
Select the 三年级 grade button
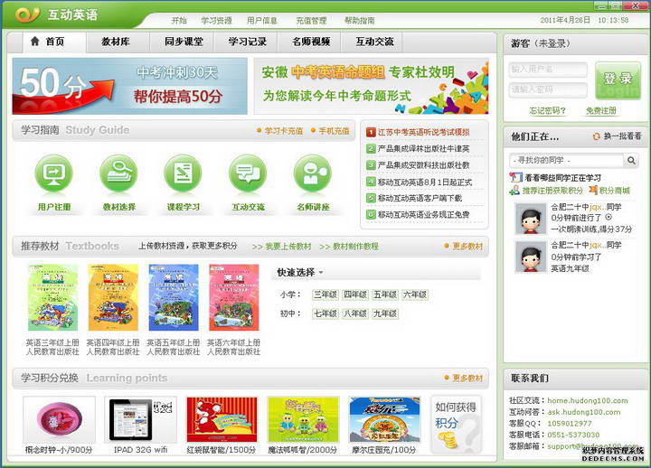325,295
